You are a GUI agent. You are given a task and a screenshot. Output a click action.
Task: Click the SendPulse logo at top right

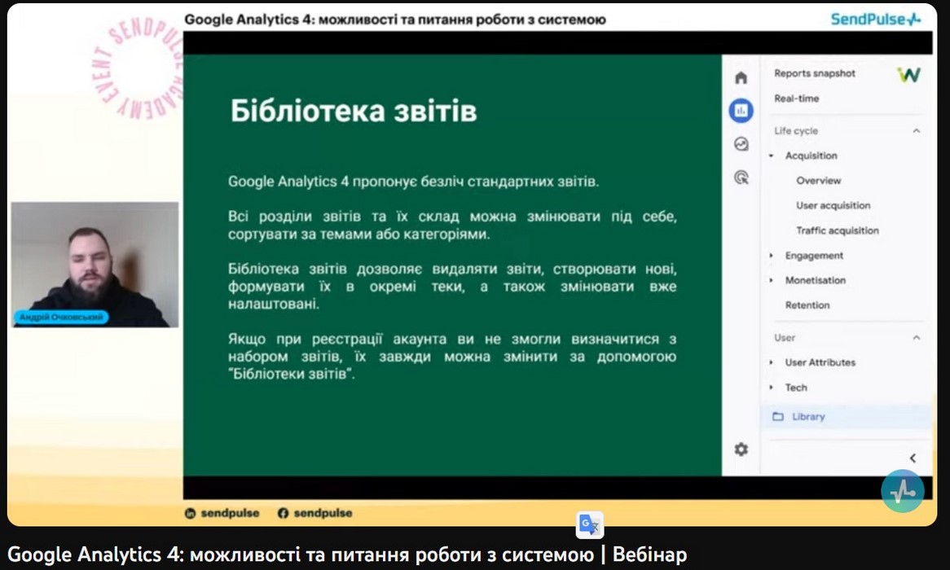875,19
